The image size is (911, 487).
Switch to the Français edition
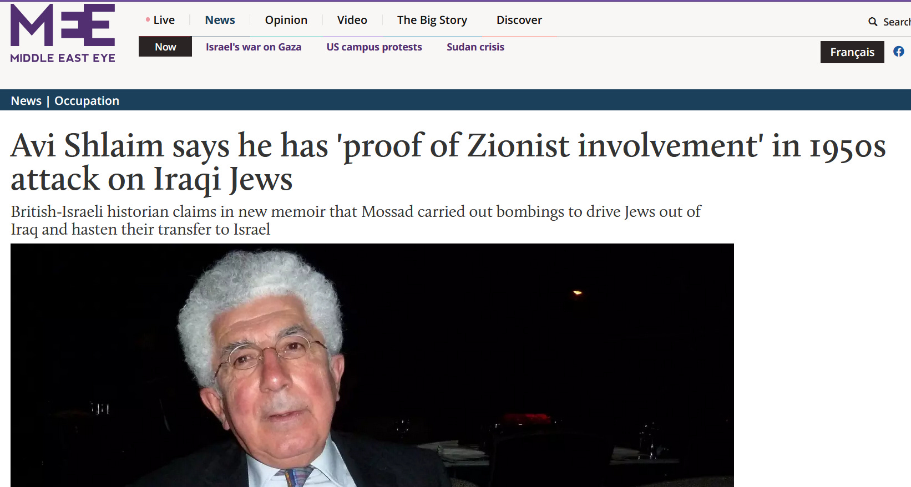[x=852, y=52]
